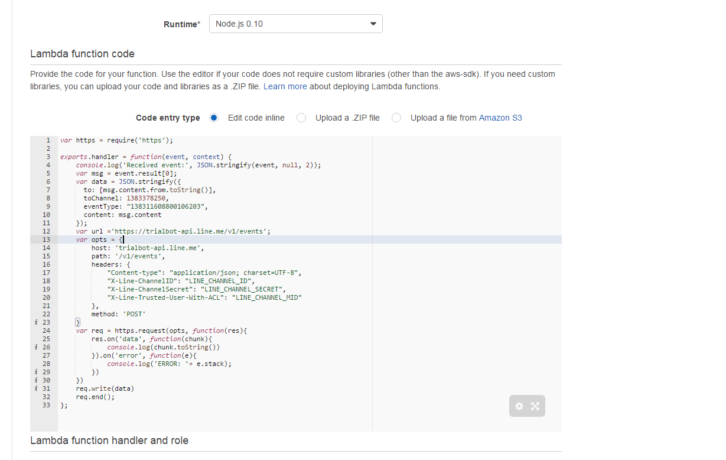
Task: Open the Node.js 0.10 runtime selector
Action: point(295,24)
